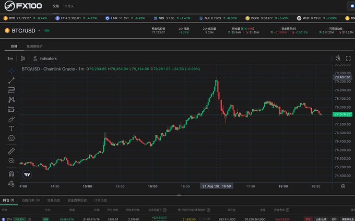Select the trend line drawing tool

[11, 80]
